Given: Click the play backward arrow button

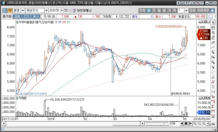Looking at the screenshot, I should pyautogui.click(x=181, y=123).
